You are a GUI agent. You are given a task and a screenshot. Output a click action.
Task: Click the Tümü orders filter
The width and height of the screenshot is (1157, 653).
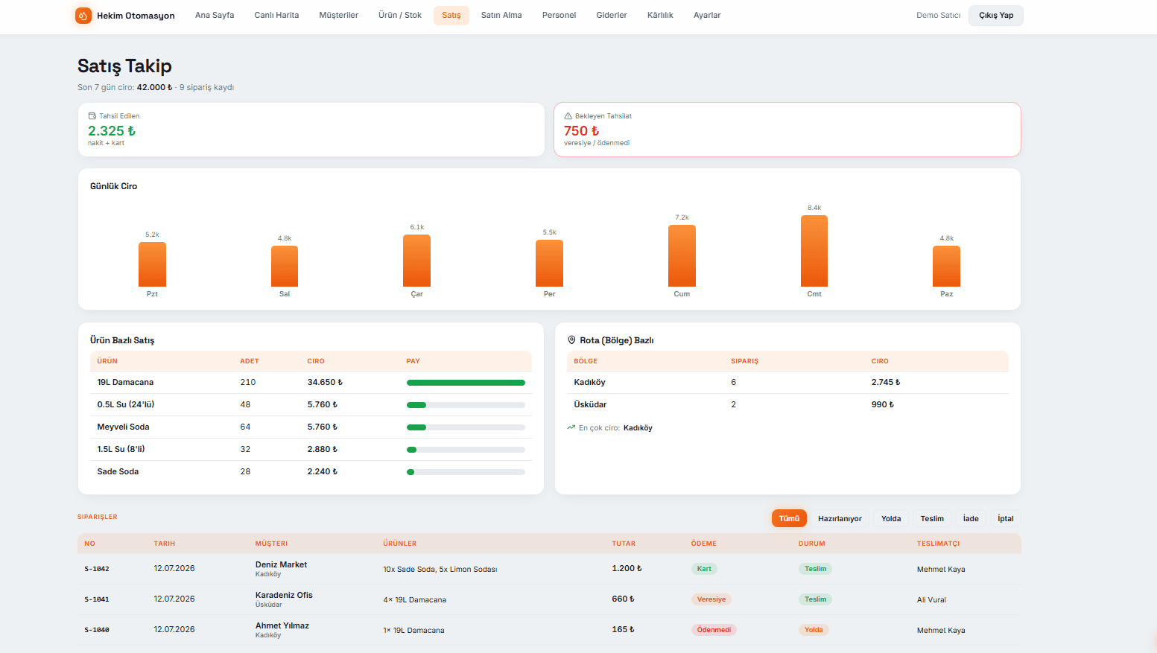pos(789,518)
